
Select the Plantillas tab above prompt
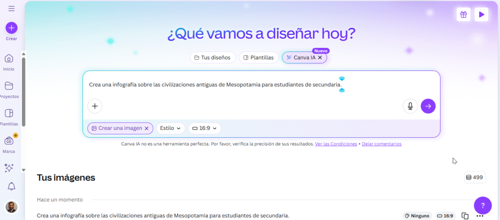[x=259, y=58]
